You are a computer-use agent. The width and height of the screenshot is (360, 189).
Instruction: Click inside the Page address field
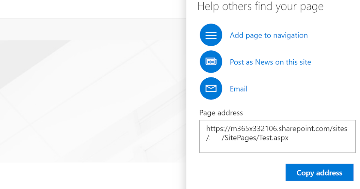277,136
